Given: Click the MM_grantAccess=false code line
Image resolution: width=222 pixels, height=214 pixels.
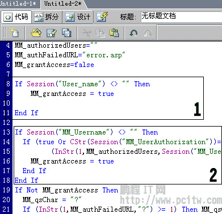Looking at the screenshot, I should pyautogui.click(x=55, y=65).
